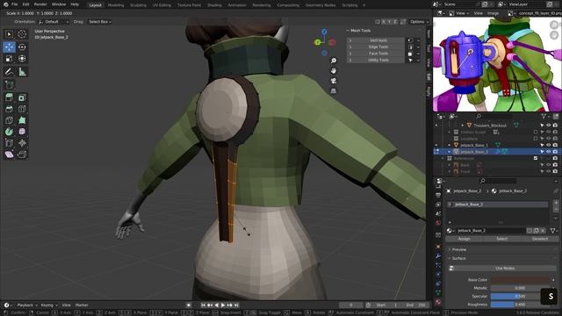Toggle the References collection exclude checkbox
Viewport: 562px width, 316px height.
tap(536, 158)
